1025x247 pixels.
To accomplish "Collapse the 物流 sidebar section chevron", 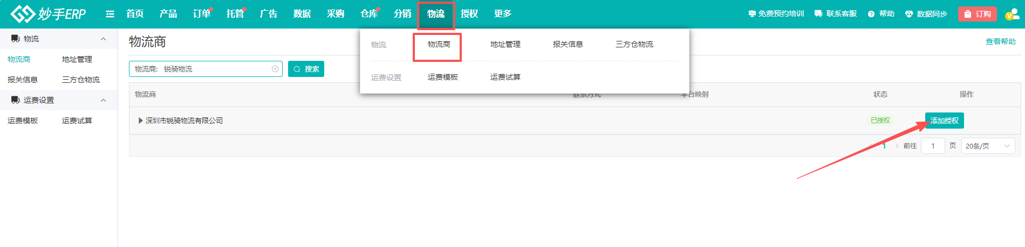I will (x=103, y=39).
